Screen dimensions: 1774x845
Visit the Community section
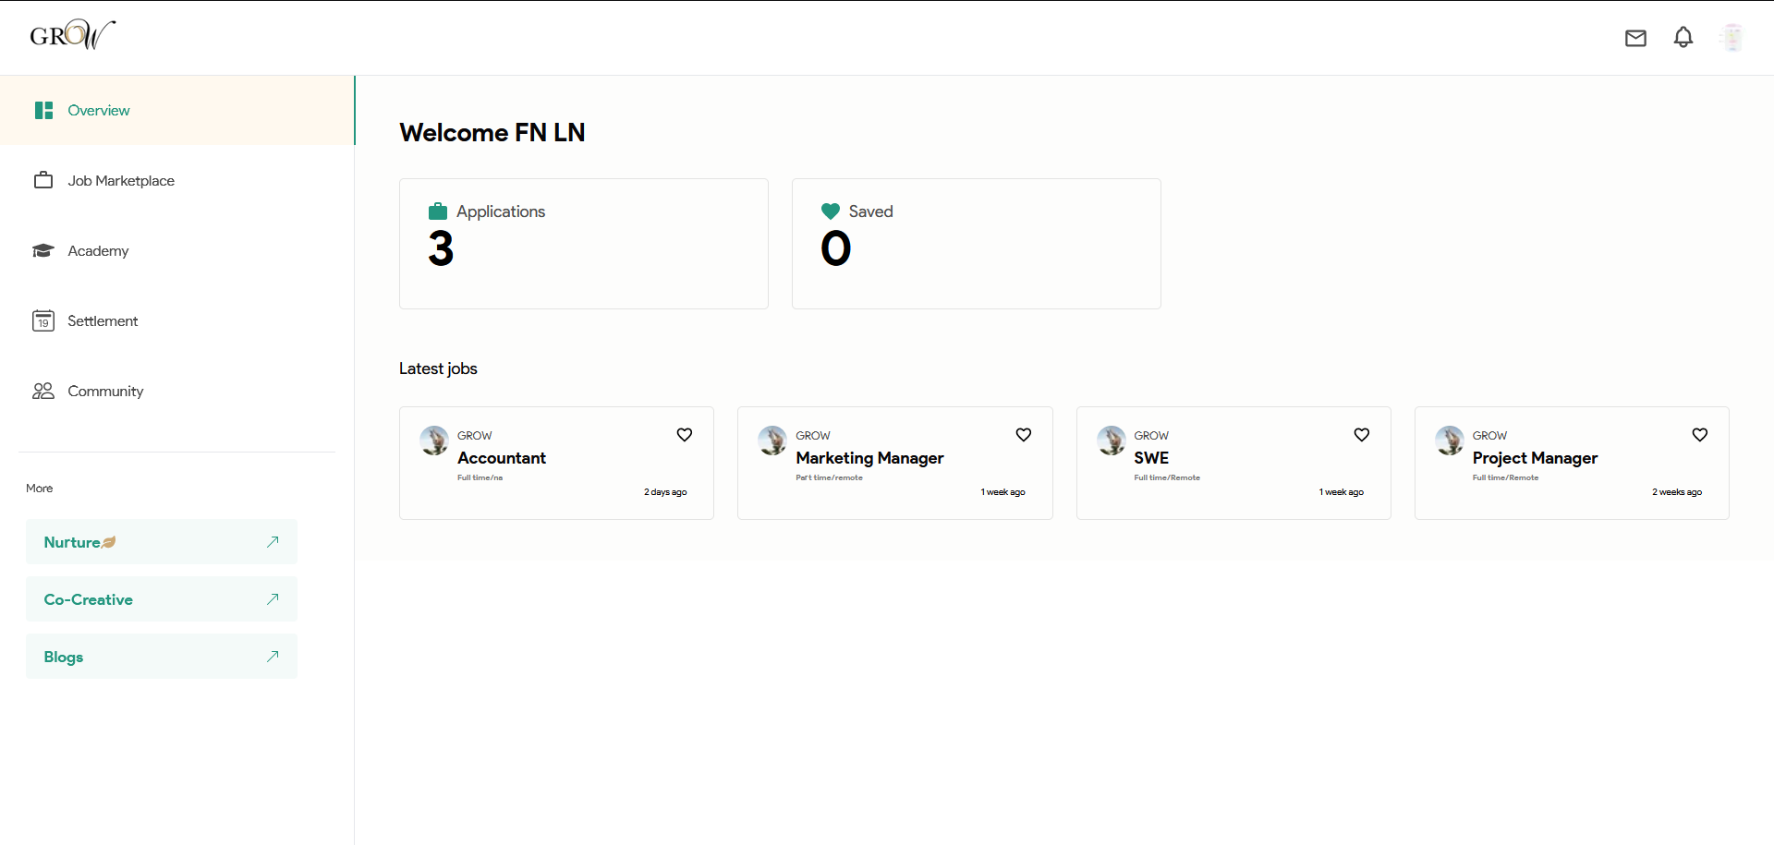(x=177, y=391)
